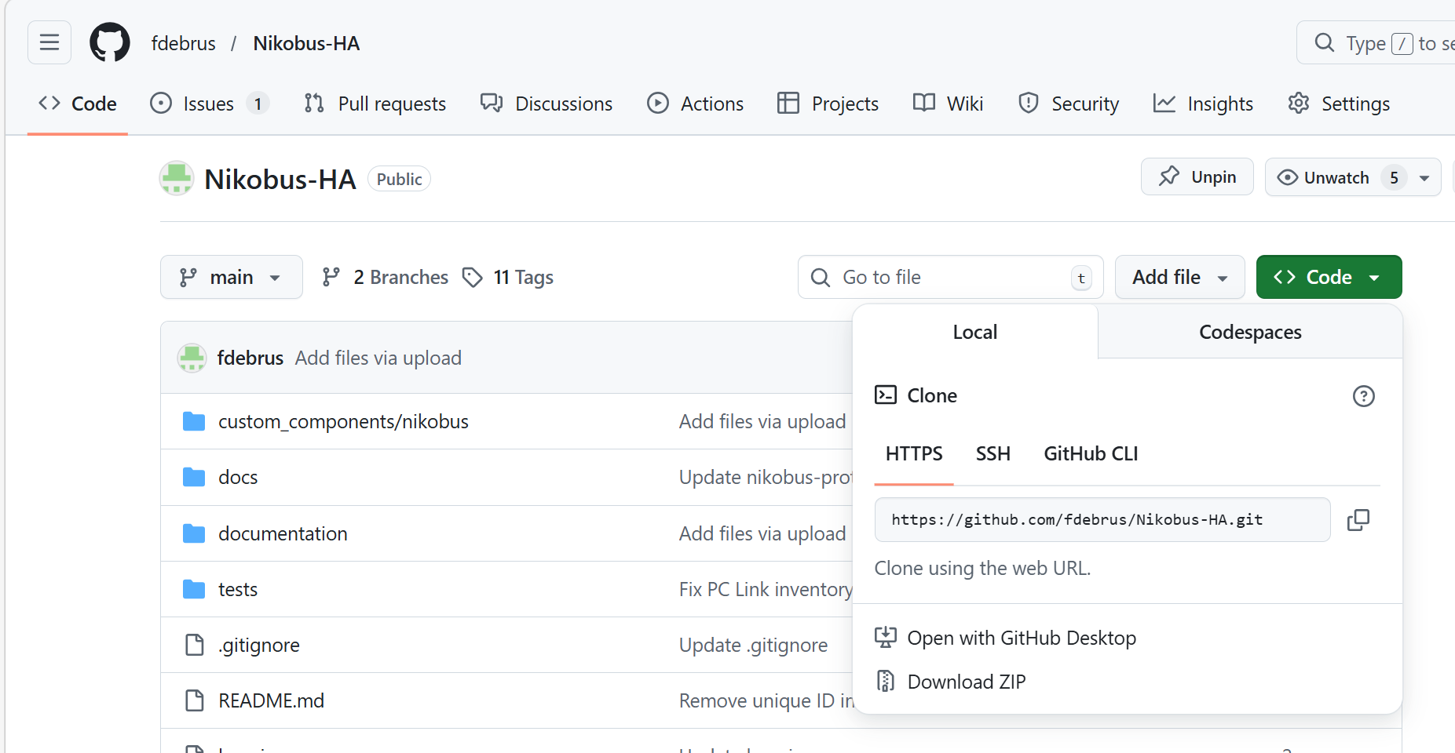Expand the main branch dropdown

click(x=231, y=278)
